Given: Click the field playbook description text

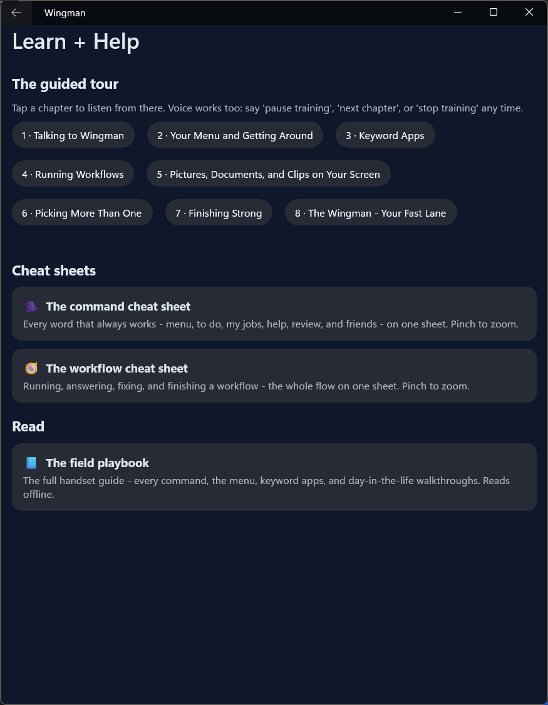Looking at the screenshot, I should pyautogui.click(x=266, y=487).
